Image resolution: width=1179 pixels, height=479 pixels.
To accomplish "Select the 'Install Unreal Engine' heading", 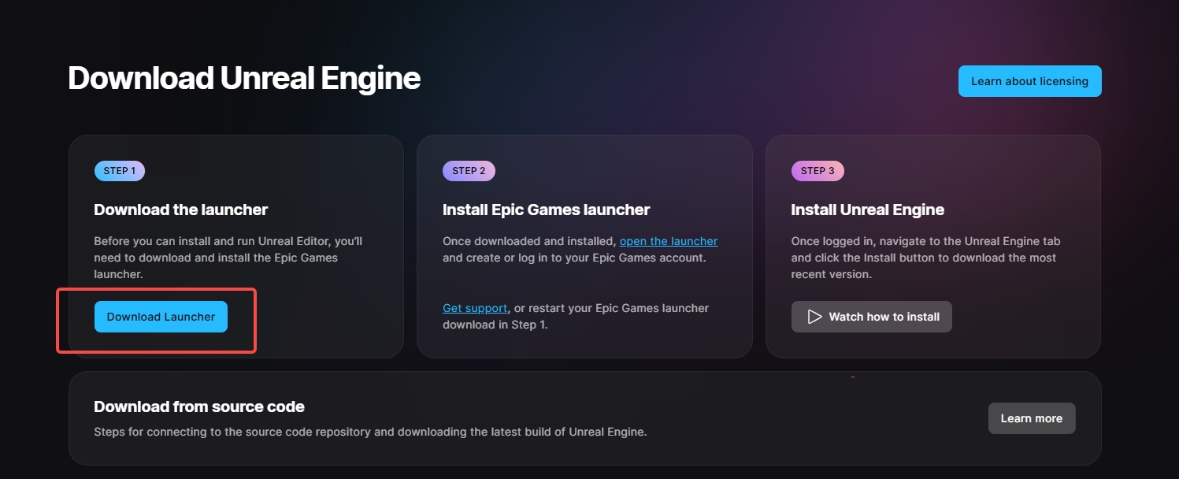I will (868, 210).
